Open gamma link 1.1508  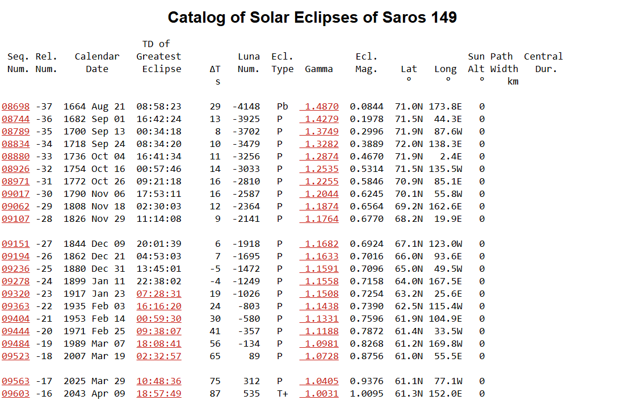(x=319, y=293)
